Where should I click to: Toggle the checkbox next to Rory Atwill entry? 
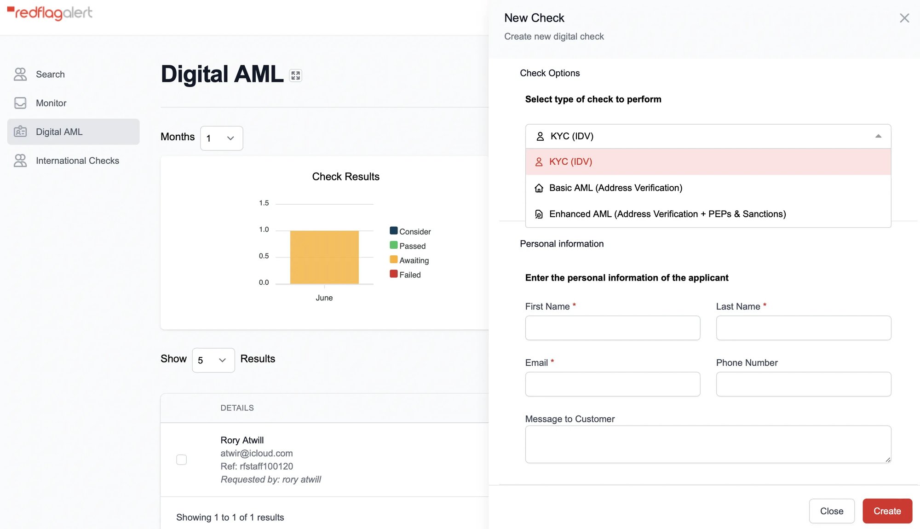[181, 460]
